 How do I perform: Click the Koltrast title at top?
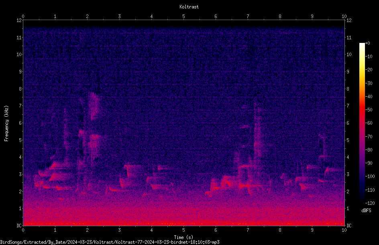[189, 7]
